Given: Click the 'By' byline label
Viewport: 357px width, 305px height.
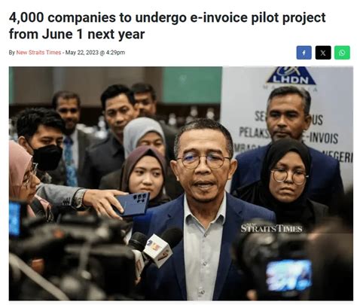Looking at the screenshot, I should [x=12, y=53].
